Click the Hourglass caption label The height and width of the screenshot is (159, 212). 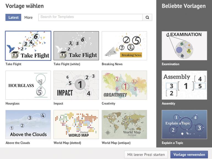click(x=12, y=103)
